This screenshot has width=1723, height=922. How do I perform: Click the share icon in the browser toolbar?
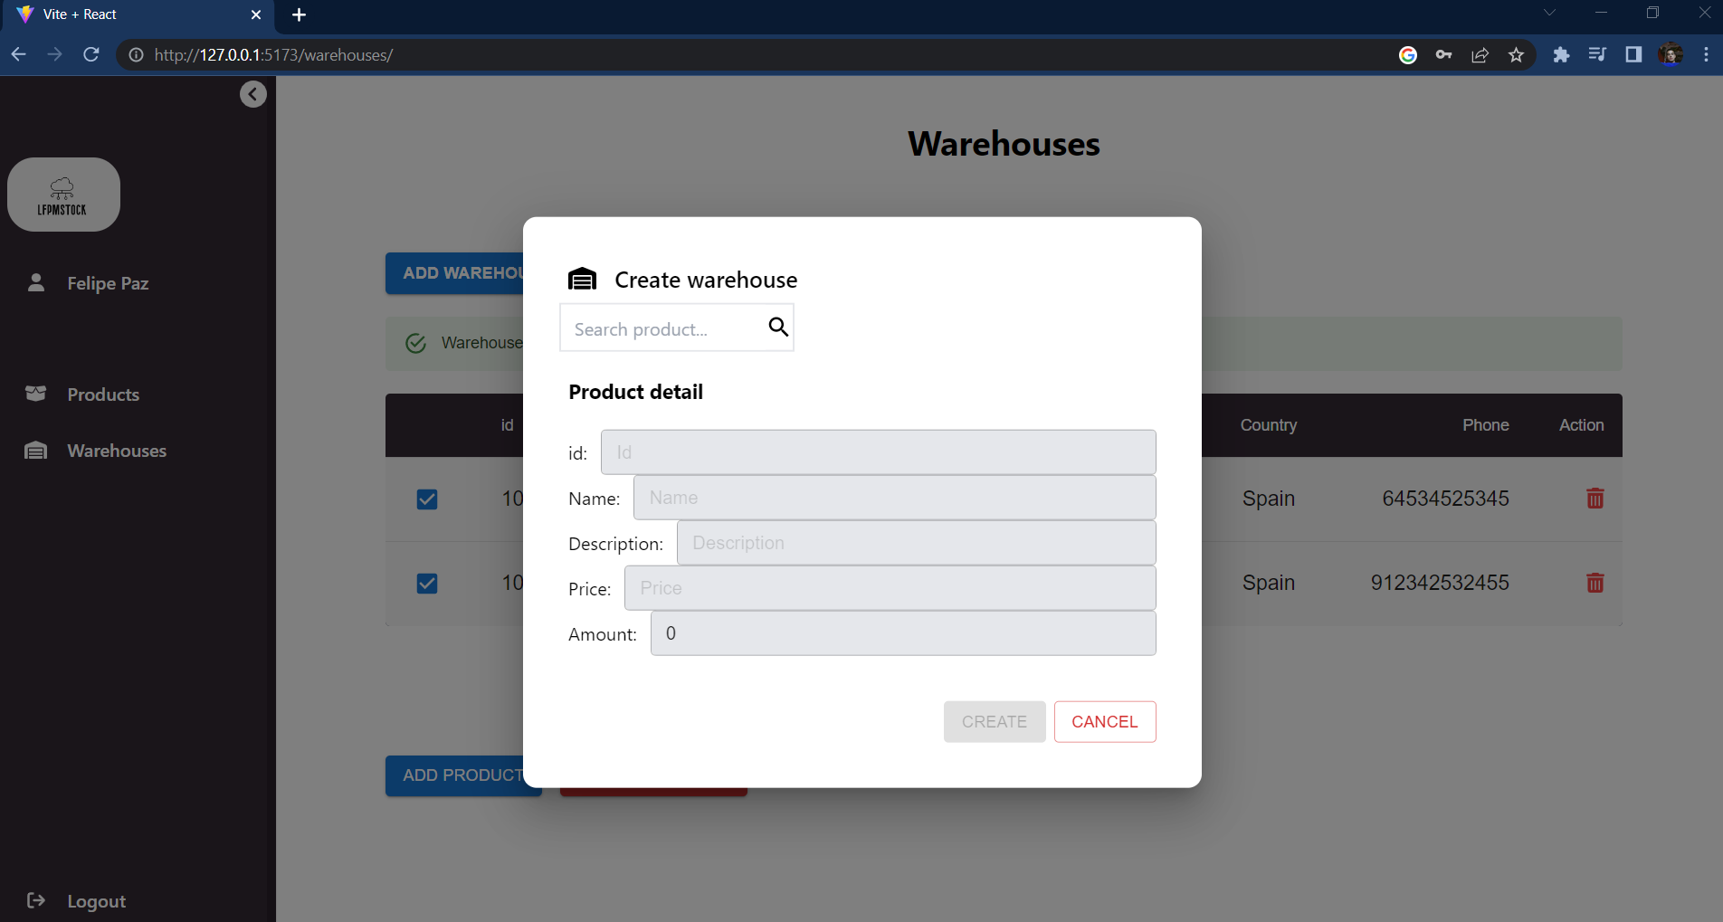pyautogui.click(x=1480, y=54)
